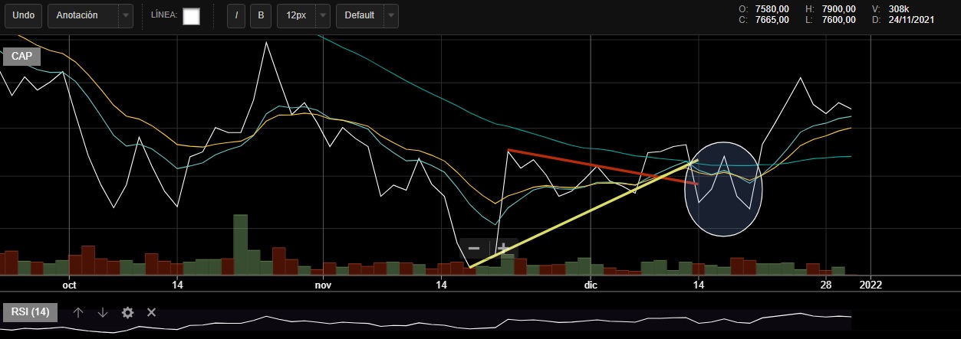Toggle bold text formatting
The height and width of the screenshot is (339, 961).
tap(262, 15)
